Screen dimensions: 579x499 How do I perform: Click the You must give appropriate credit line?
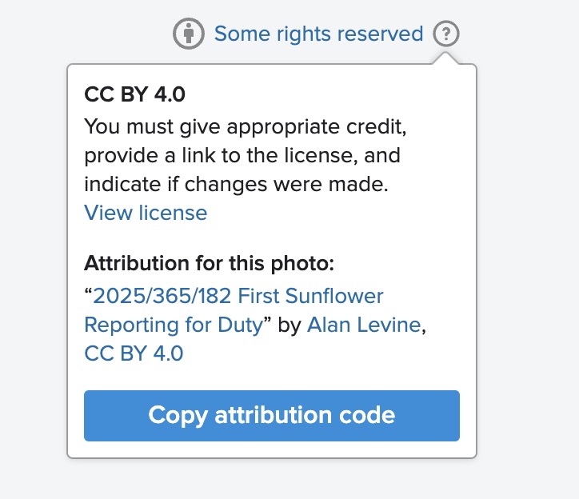pos(246,126)
